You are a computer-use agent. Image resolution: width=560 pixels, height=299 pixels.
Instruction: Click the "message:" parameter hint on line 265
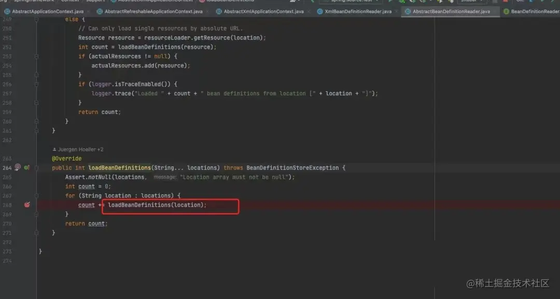point(165,177)
